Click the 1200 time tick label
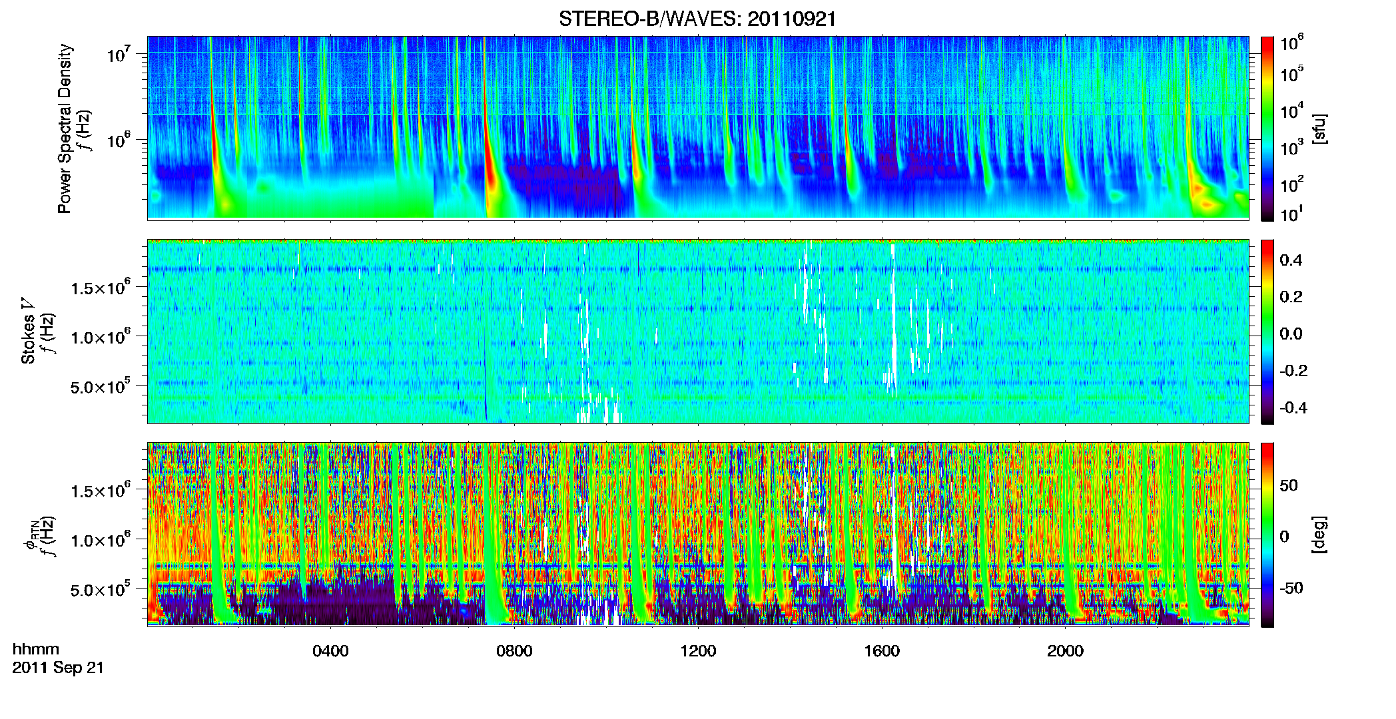1396x719 pixels. (x=698, y=651)
